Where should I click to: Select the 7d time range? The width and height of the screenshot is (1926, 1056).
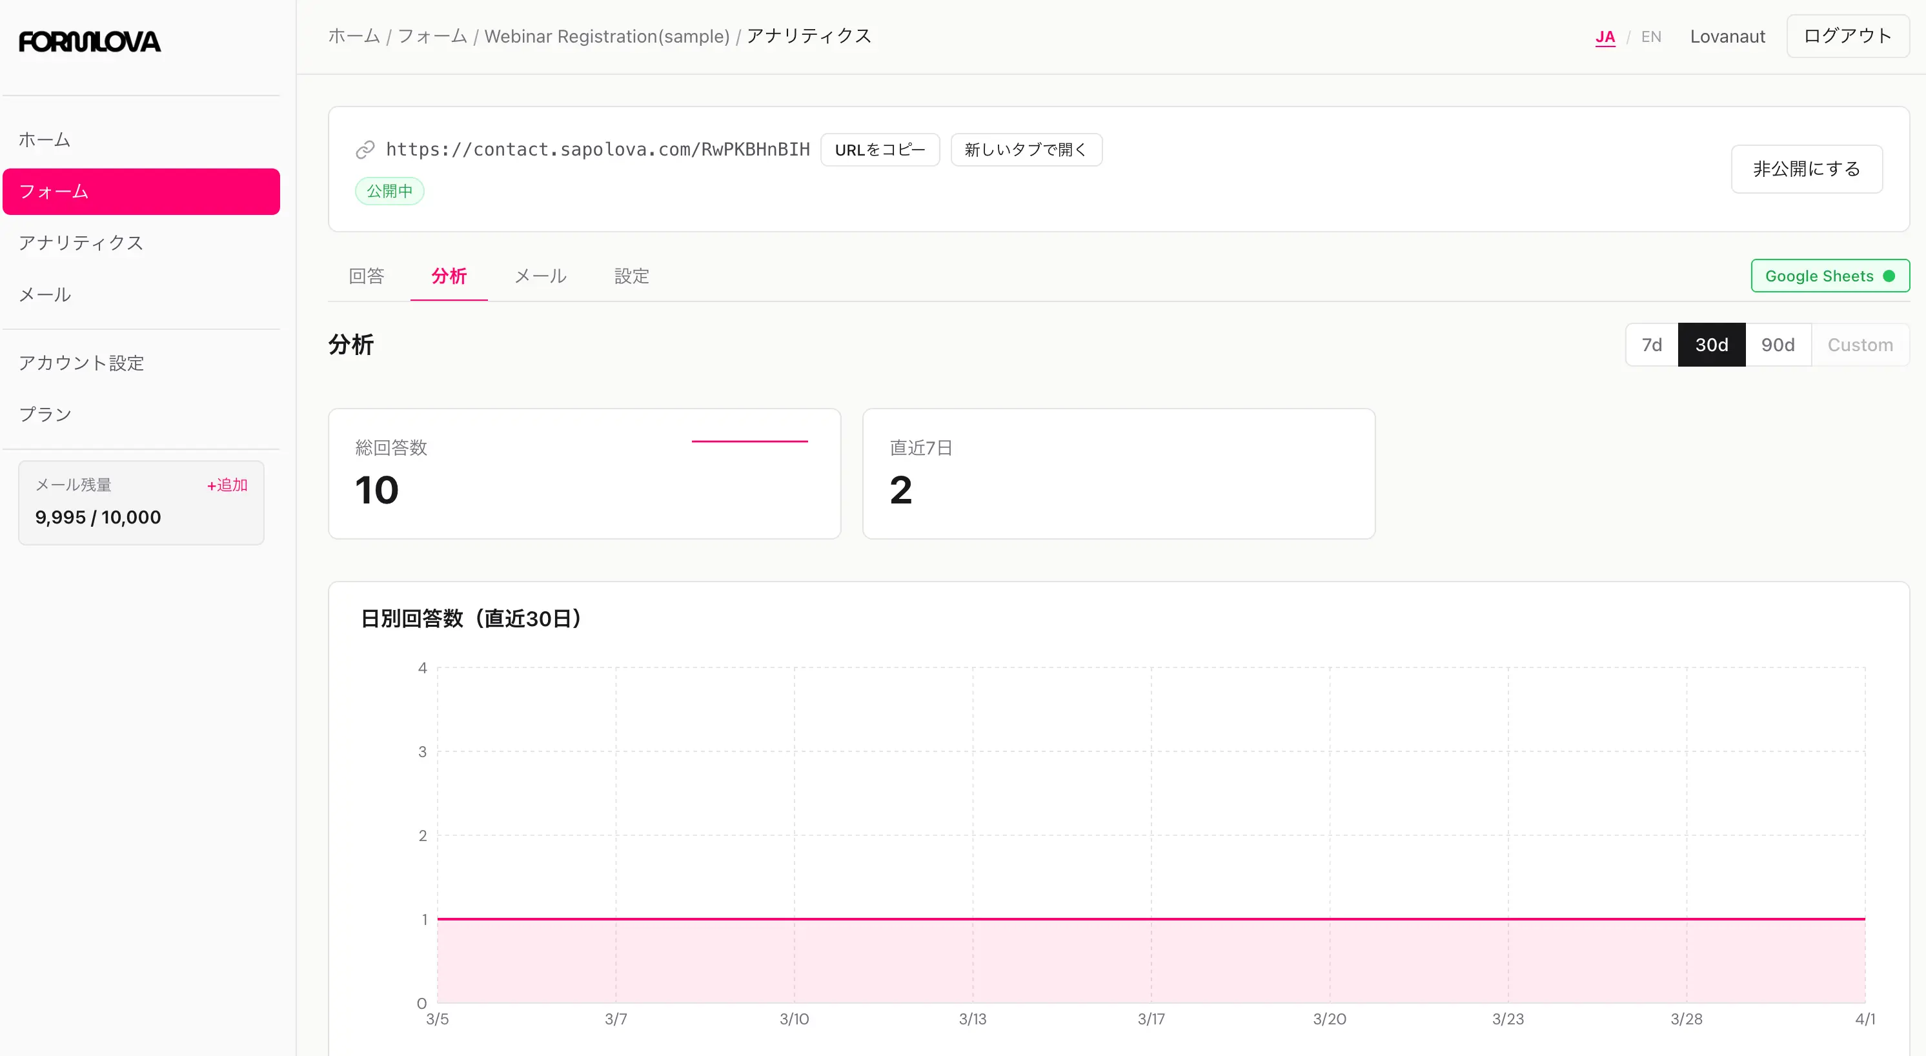point(1651,344)
